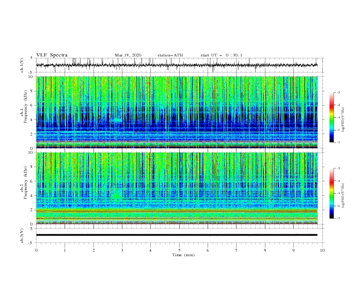Click the 'station=ATH' header label
The height and width of the screenshot is (281, 363).
pos(170,55)
